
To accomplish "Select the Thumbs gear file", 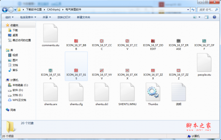I will coord(153,94).
